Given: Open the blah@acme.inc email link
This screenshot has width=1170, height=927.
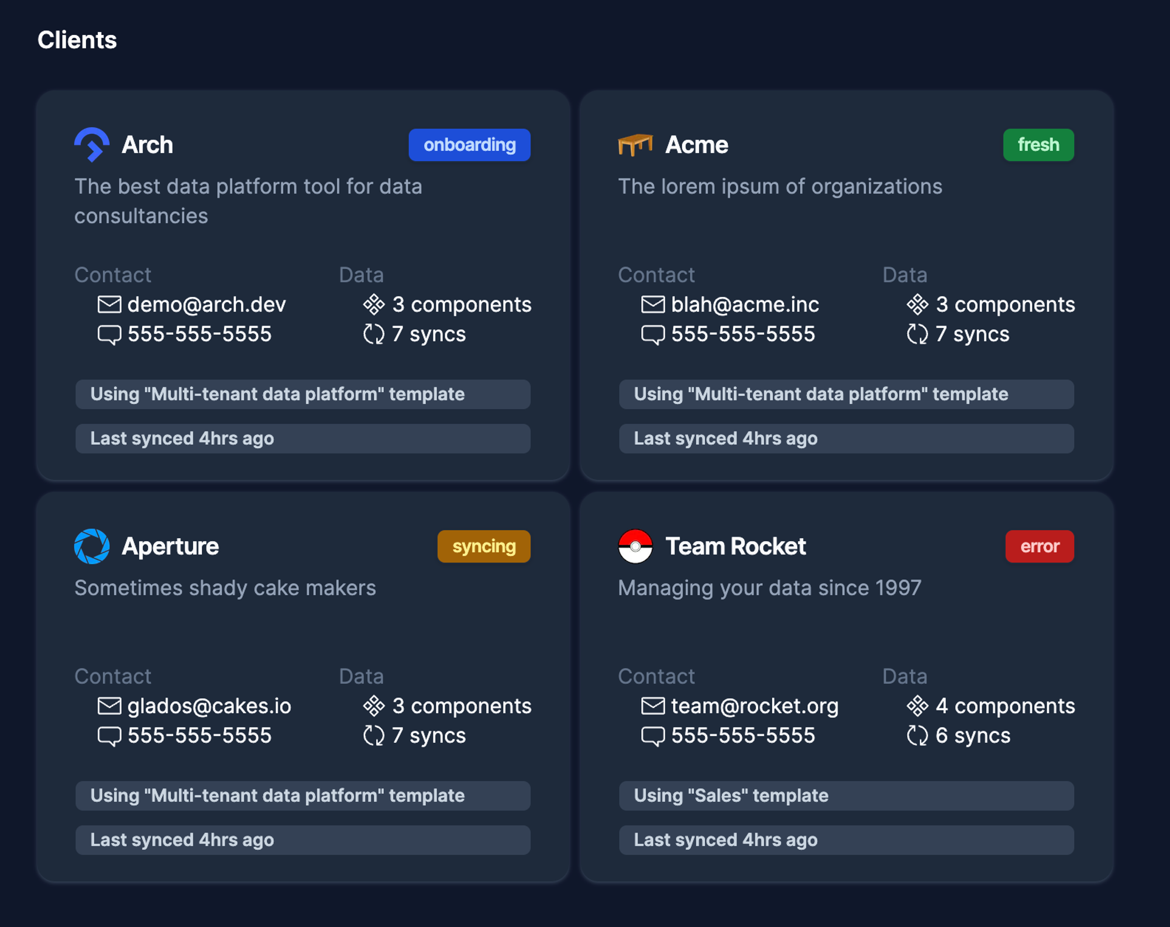Looking at the screenshot, I should 745,305.
